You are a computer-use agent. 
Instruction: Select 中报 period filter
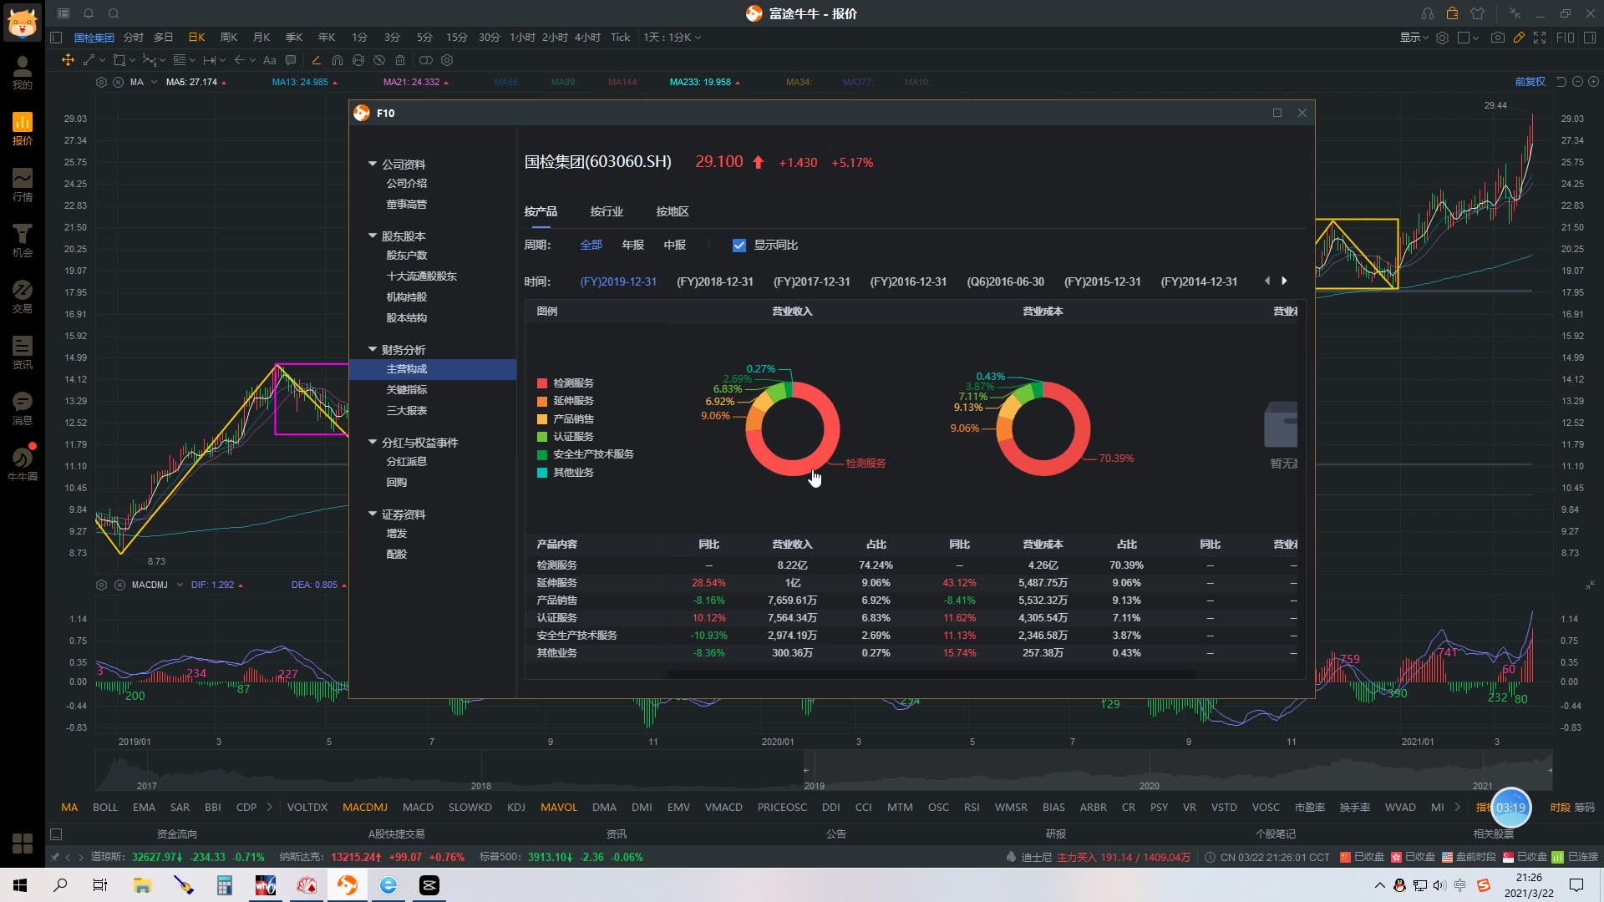coord(675,246)
